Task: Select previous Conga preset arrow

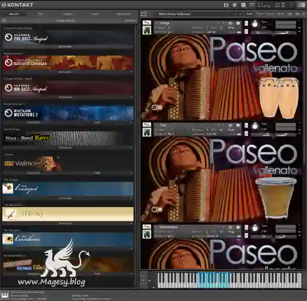Action: pyautogui.click(x=219, y=23)
